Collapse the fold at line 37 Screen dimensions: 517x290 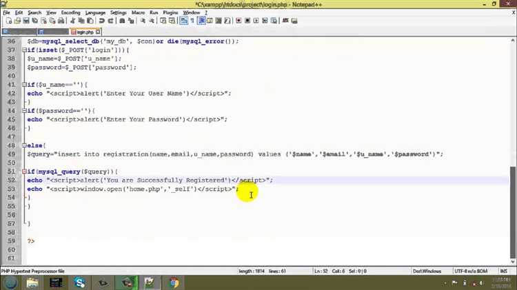pyautogui.click(x=24, y=50)
